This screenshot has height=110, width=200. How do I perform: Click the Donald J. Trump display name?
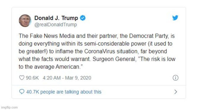(x=56, y=18)
